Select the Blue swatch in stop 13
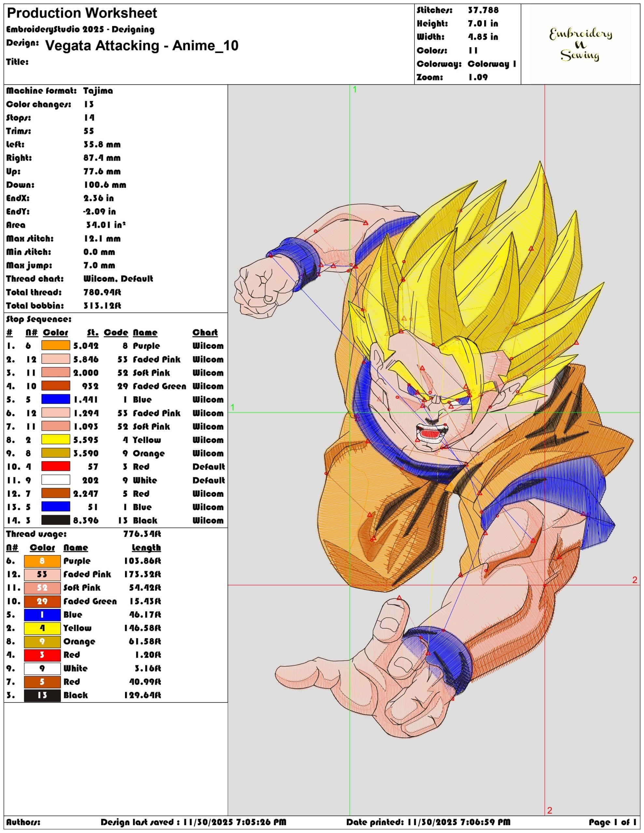The width and height of the screenshot is (644, 833). [56, 507]
